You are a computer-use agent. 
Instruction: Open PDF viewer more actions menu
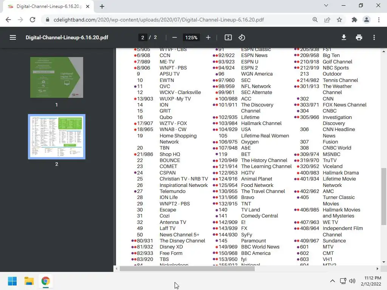point(374,37)
